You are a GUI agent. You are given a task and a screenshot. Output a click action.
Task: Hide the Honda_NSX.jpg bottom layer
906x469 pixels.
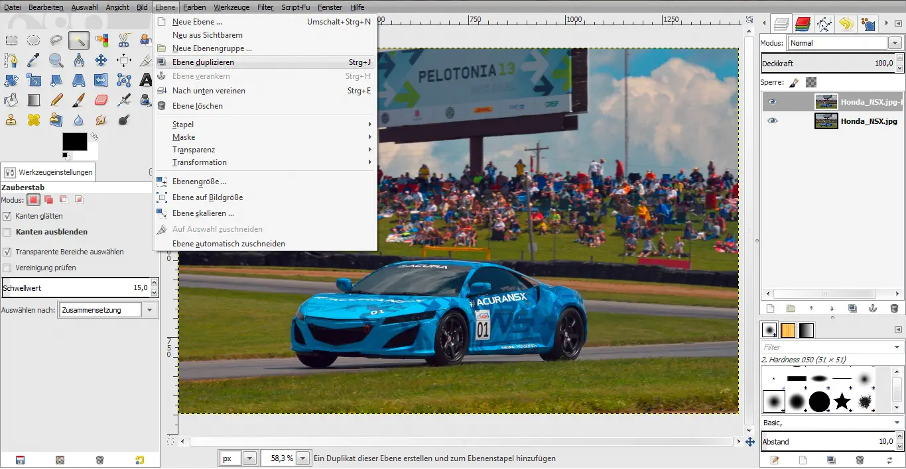[771, 121]
